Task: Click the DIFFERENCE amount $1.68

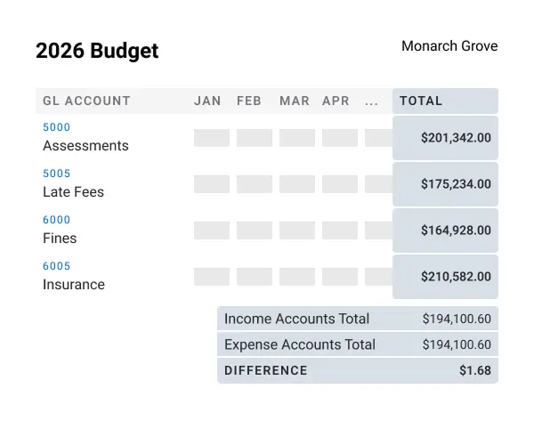Action: [474, 370]
